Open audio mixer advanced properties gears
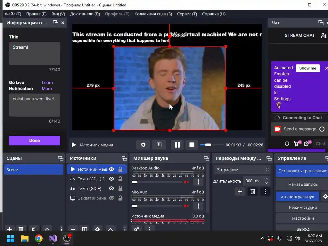Viewport: 328px width, 246px height. [136, 229]
